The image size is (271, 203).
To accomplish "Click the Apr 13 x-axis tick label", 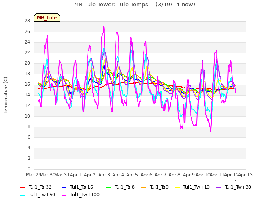I will pos(246,175).
